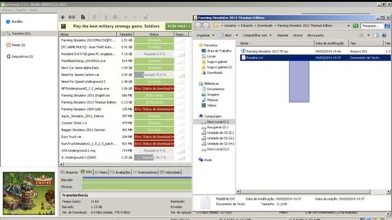This screenshot has width=392, height=220.
Task: Switch to the Arquivos tab
Action: click(x=69, y=172)
